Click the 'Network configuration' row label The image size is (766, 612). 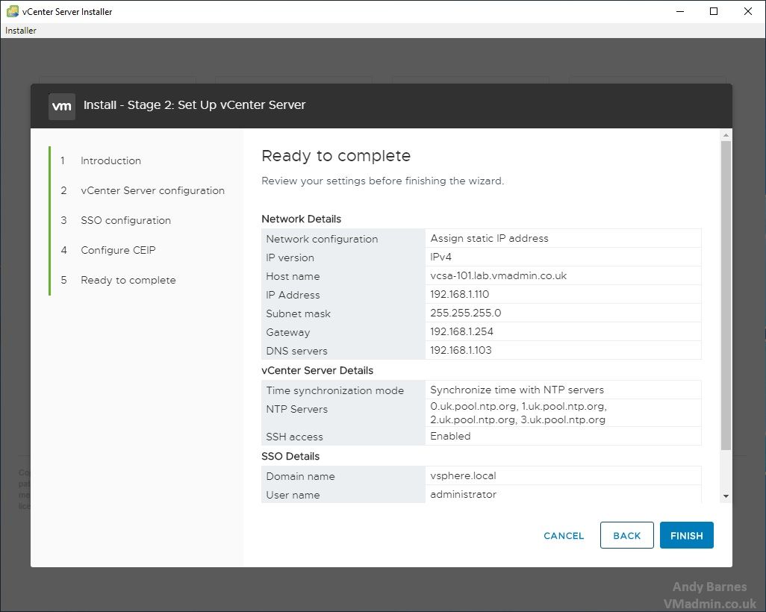322,239
